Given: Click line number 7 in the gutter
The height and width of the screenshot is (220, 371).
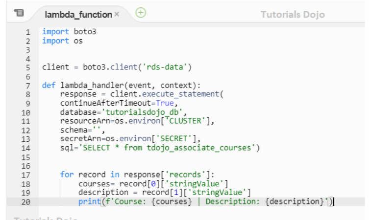Looking at the screenshot, I should tap(28, 85).
